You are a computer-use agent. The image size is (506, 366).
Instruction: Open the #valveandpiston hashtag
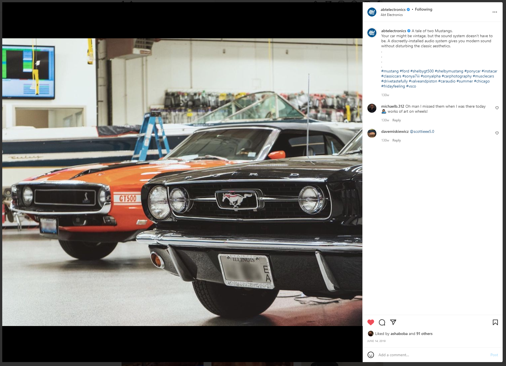(423, 81)
